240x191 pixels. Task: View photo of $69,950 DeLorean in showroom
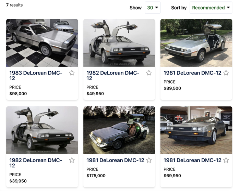click(196, 130)
